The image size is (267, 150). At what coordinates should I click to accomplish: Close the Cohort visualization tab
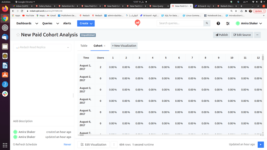click(x=104, y=46)
